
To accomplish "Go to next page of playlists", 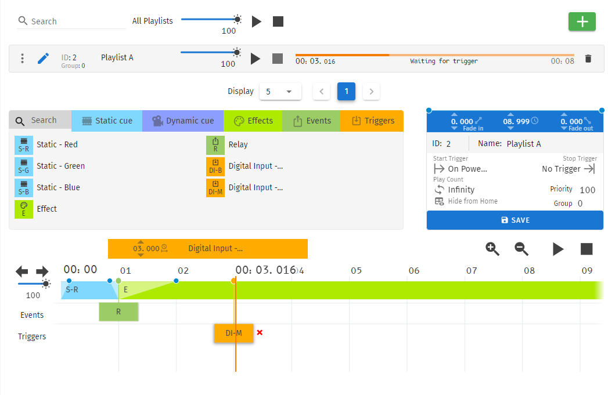I will click(371, 92).
